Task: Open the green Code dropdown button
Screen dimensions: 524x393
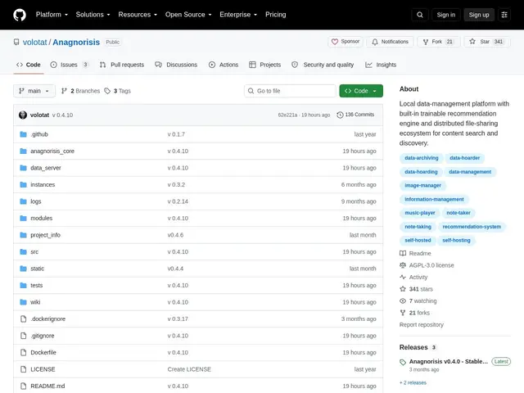Action: click(x=361, y=91)
